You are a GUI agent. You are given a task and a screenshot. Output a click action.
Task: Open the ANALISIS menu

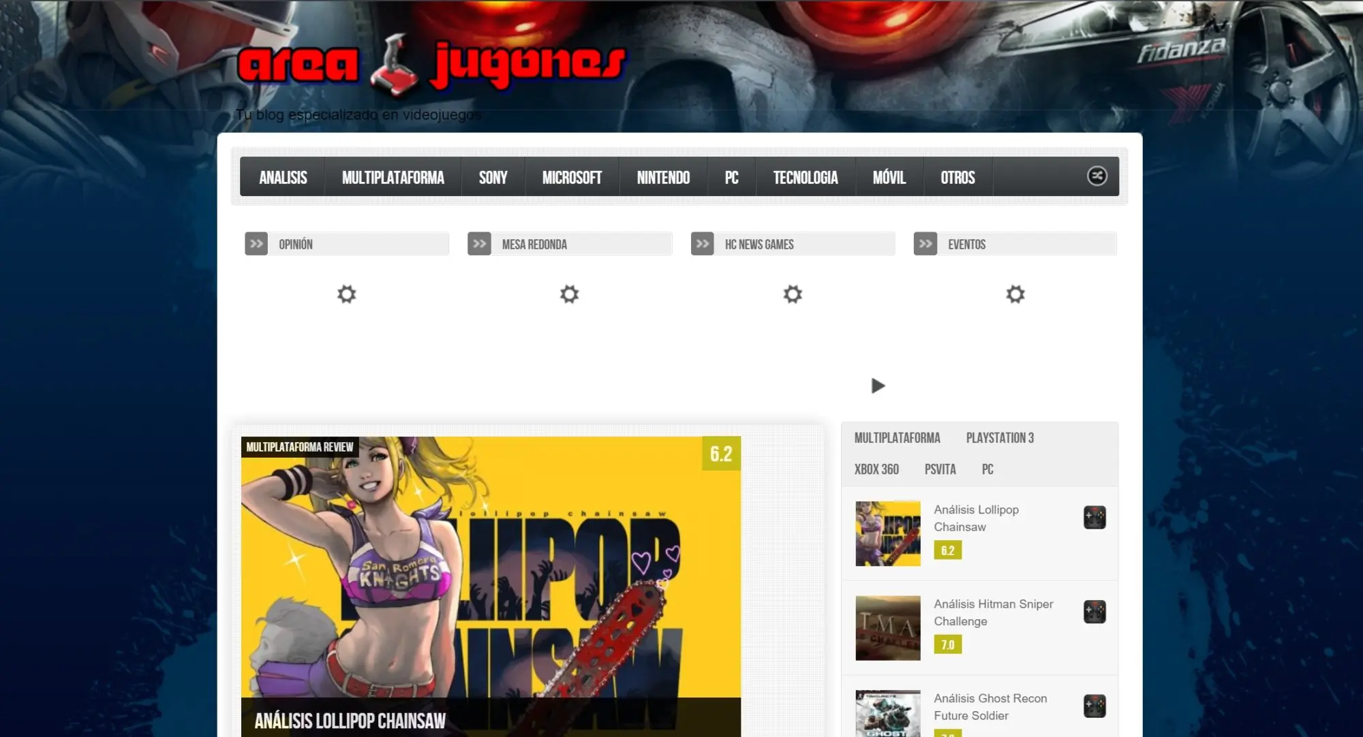click(x=283, y=177)
